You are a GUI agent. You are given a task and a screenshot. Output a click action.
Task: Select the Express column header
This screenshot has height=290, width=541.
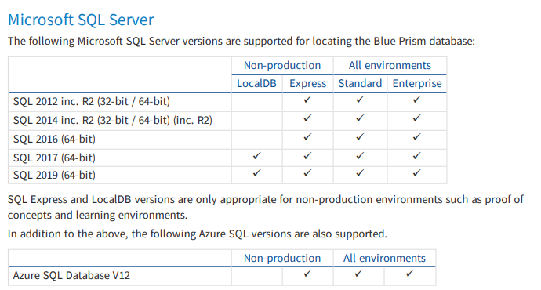pyautogui.click(x=308, y=83)
